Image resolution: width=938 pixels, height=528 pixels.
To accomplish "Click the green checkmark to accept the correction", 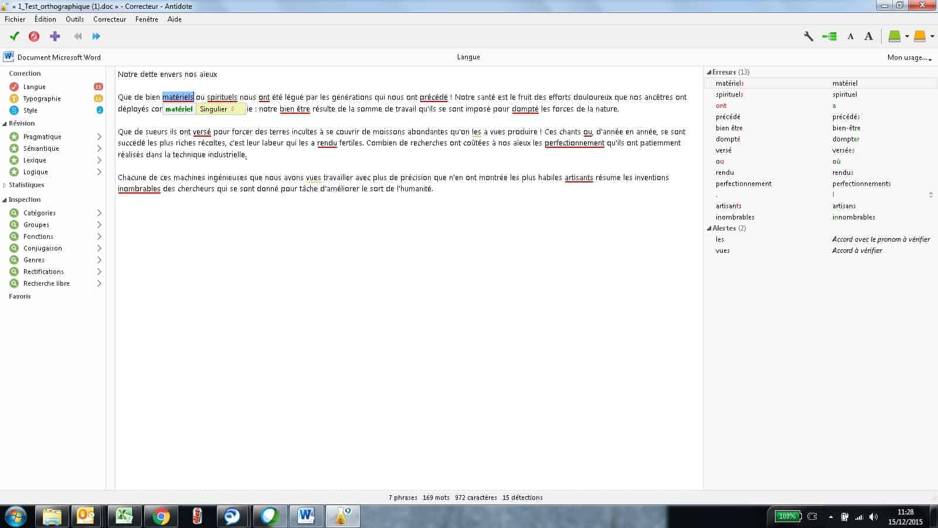I will click(x=15, y=36).
